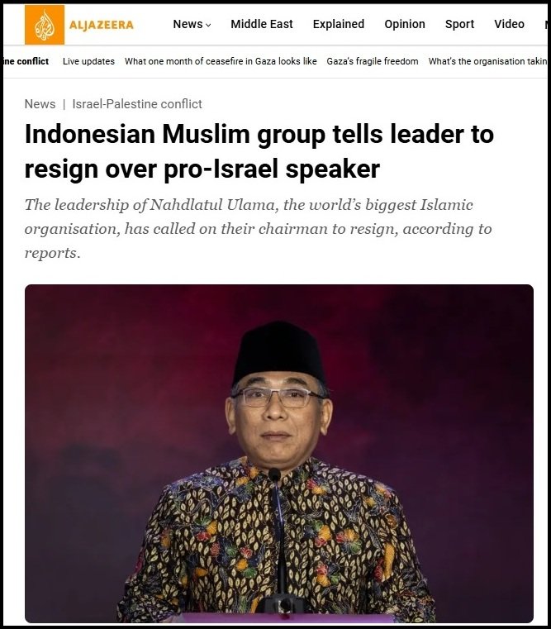Open the Sport section
The height and width of the screenshot is (629, 551).
coord(459,24)
